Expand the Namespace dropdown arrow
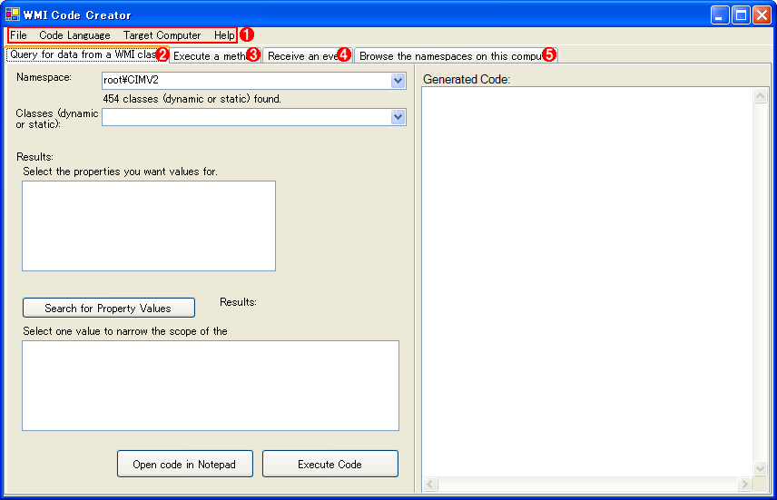Screen dimensions: 777x500 coord(398,81)
